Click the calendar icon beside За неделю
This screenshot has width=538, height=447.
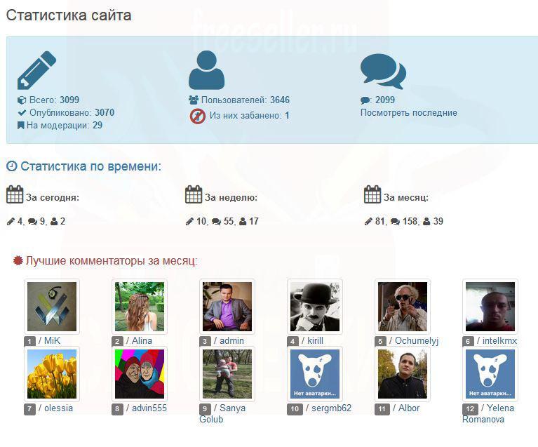coord(194,194)
